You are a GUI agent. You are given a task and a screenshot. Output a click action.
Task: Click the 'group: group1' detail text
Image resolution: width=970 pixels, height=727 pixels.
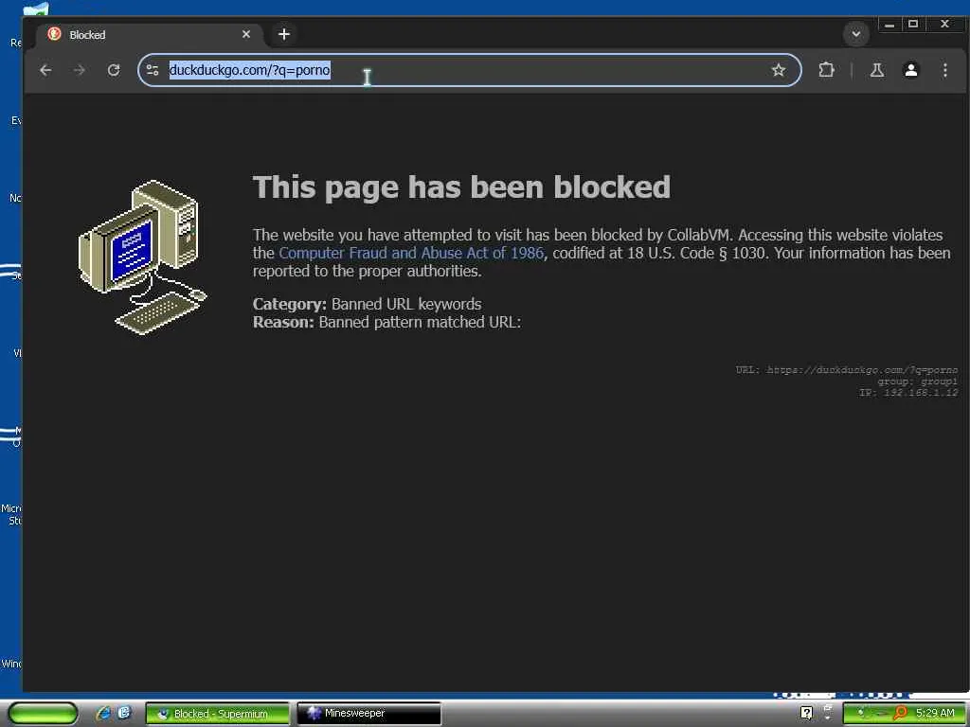pos(917,381)
